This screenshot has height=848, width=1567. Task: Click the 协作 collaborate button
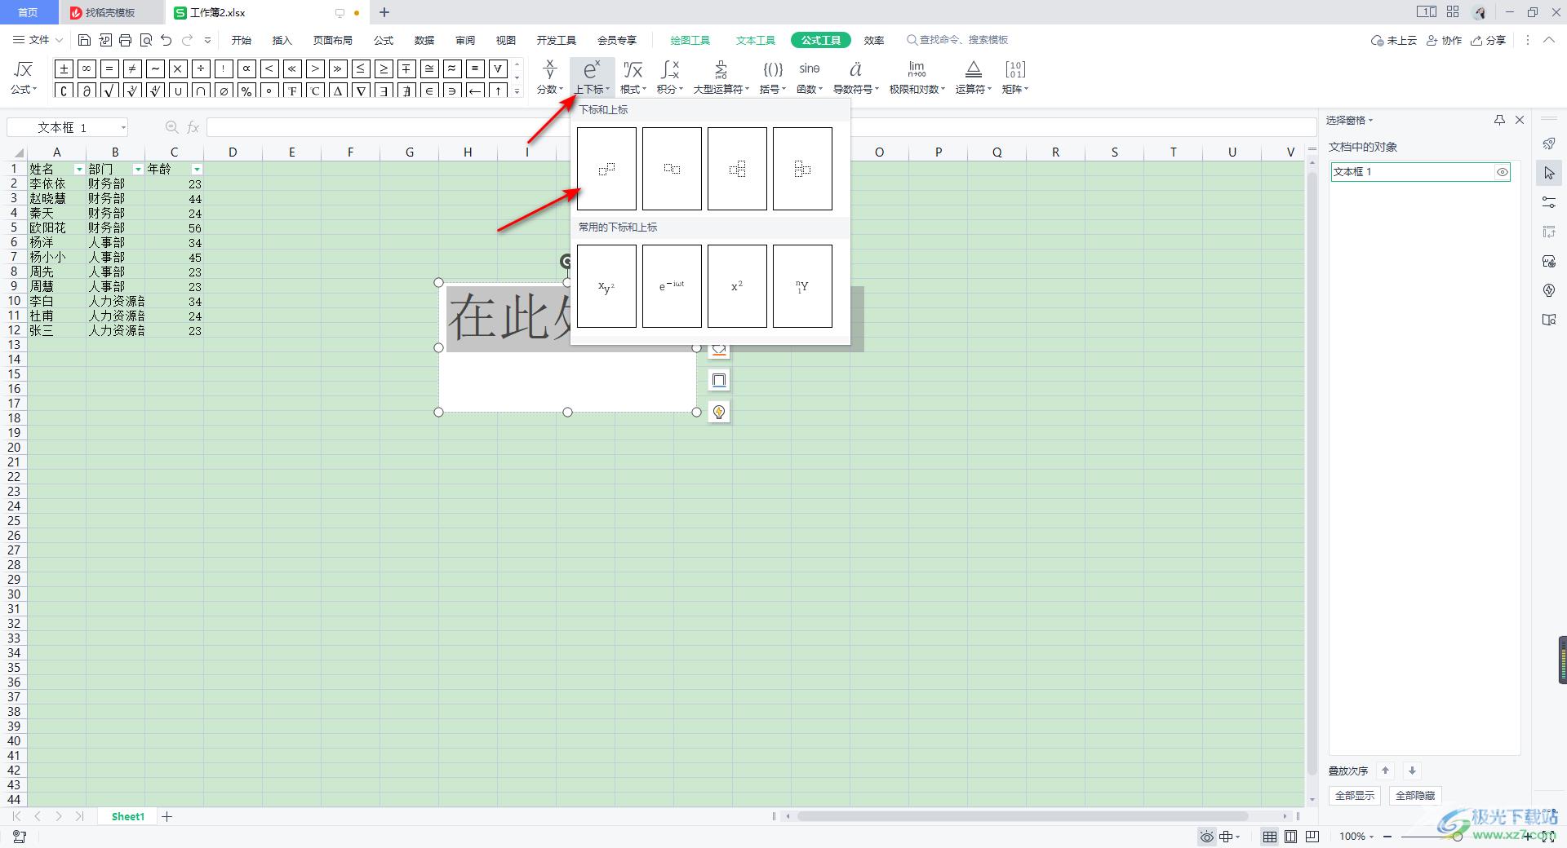1444,40
